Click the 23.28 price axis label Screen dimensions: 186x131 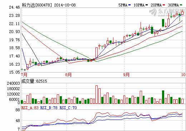(x=14, y=15)
